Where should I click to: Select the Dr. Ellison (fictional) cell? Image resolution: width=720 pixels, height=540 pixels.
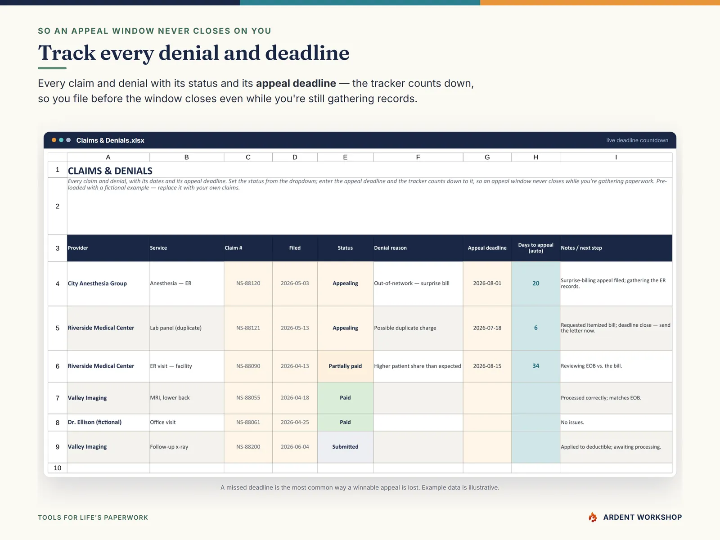click(108, 423)
